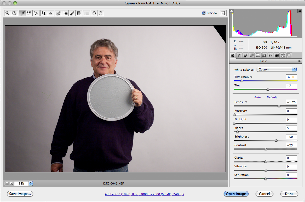Open the Basic panel flyout menu
The width and height of the screenshot is (305, 202).
pyautogui.click(x=300, y=61)
